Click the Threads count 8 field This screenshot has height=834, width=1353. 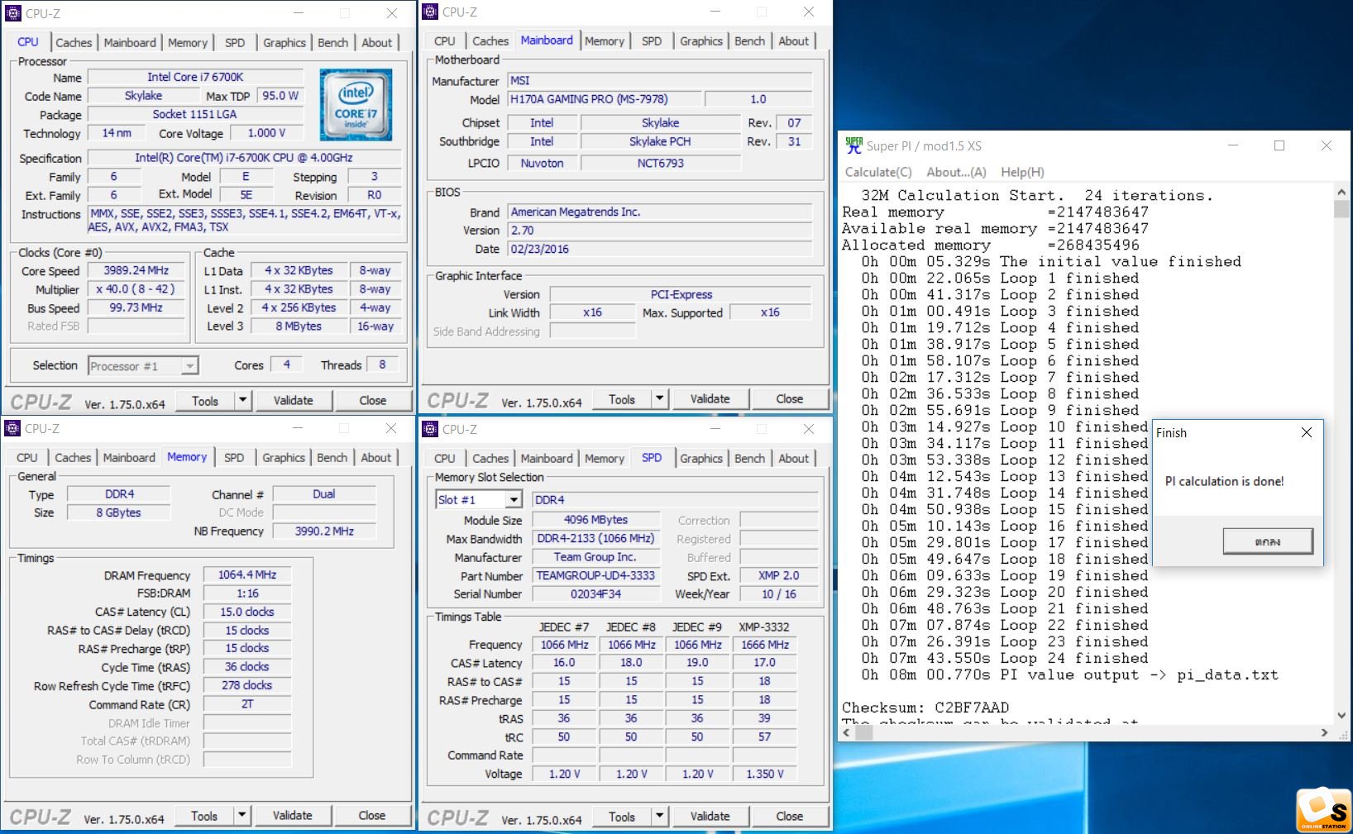click(x=382, y=365)
